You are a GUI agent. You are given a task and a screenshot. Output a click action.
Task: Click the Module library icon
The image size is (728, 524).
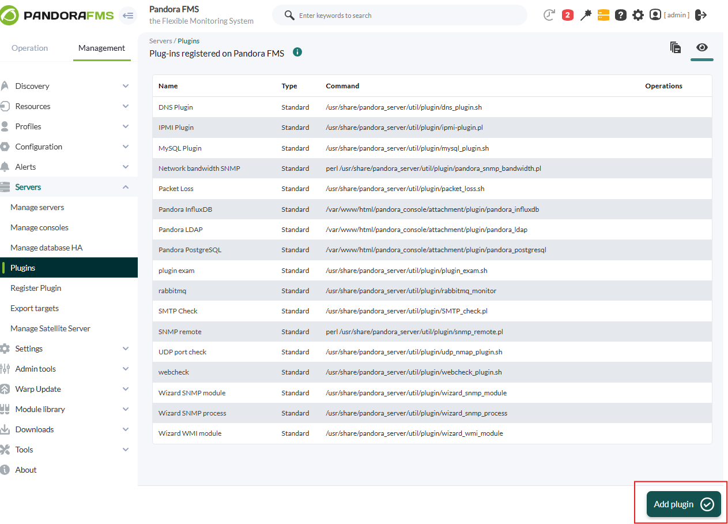(x=5, y=409)
